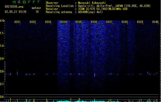Select the Ogata-vill. Akita-Pref. JAPAN location text

pos(114,6)
